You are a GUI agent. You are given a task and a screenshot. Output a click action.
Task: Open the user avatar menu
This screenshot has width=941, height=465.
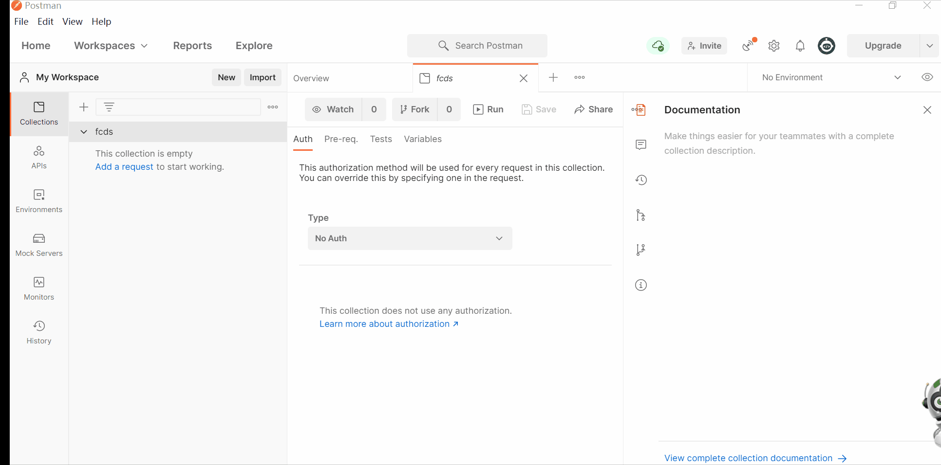click(x=827, y=46)
